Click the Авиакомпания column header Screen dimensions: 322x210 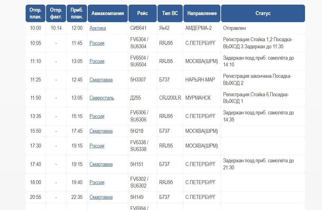pos(108,13)
